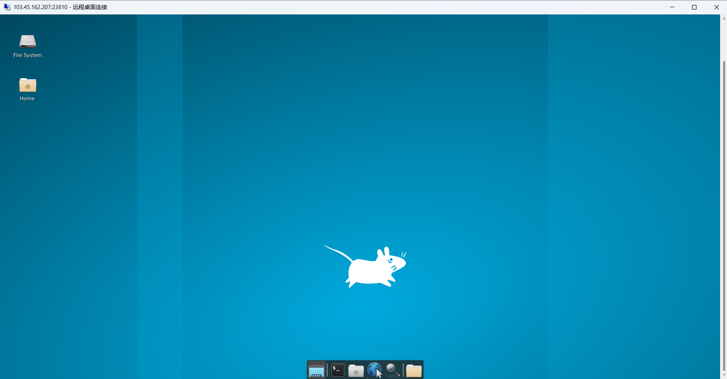Click the Show Desktop dock button
The image size is (727, 379).
point(316,370)
